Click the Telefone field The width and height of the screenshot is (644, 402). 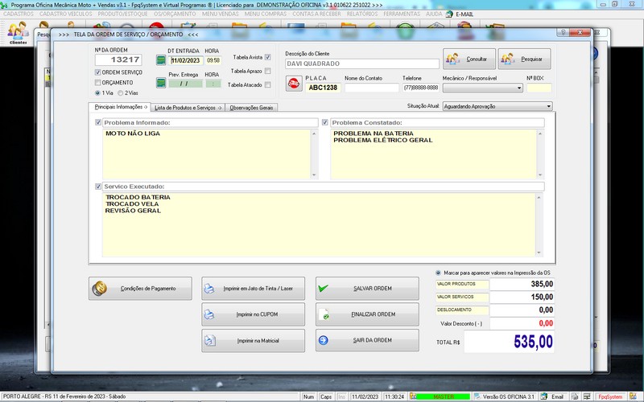(x=420, y=88)
